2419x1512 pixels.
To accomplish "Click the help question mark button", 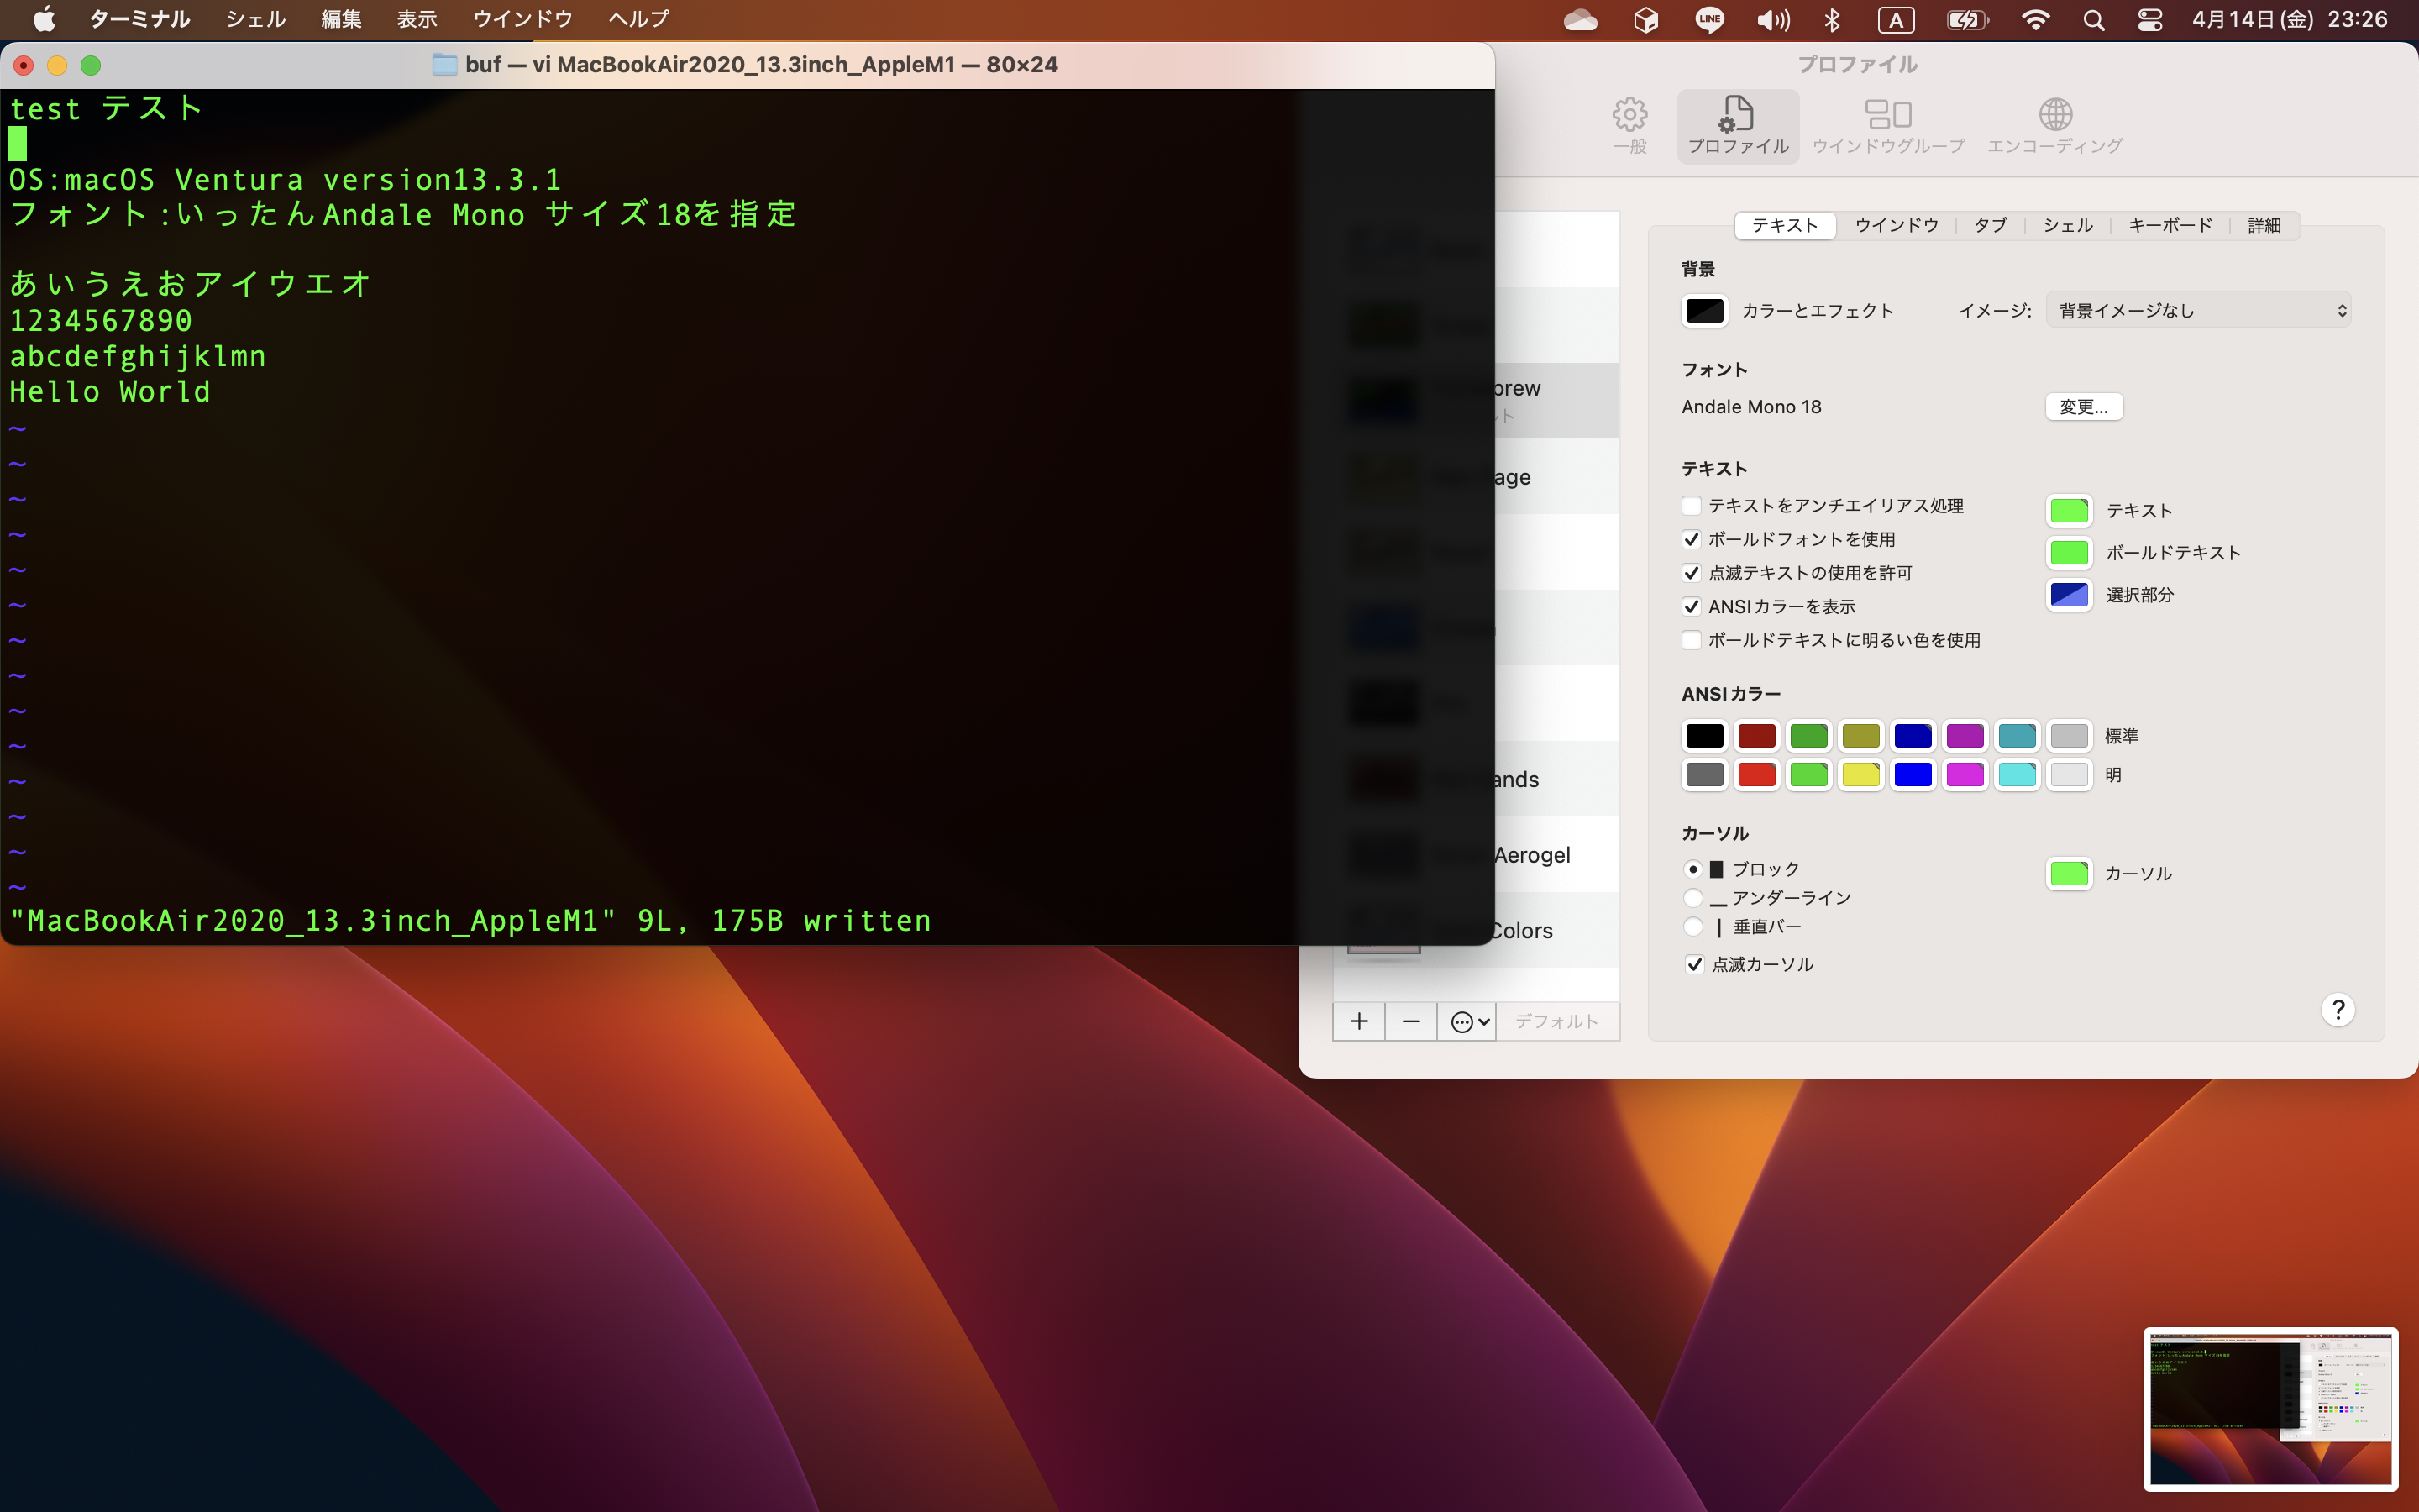I will click(x=2337, y=1010).
